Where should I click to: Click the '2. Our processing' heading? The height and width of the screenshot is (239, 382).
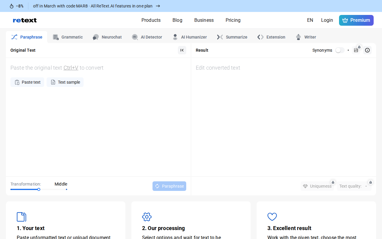[x=164, y=228]
